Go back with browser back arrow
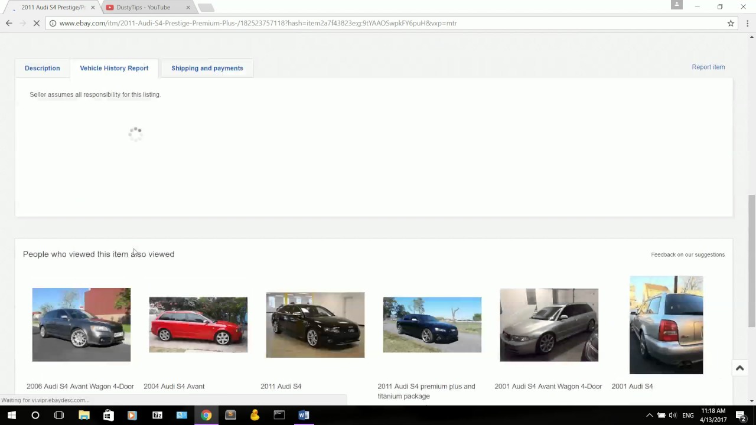The width and height of the screenshot is (756, 425). [9, 23]
